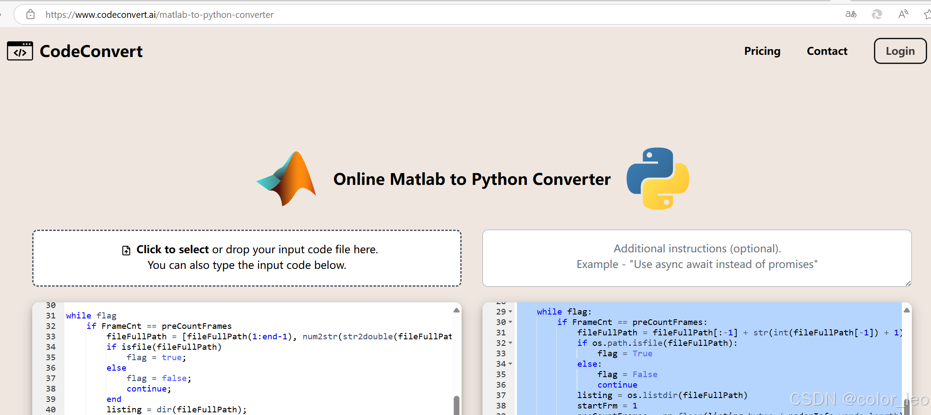Click the file upload icon in drop area
This screenshot has height=415, width=931.
(126, 250)
